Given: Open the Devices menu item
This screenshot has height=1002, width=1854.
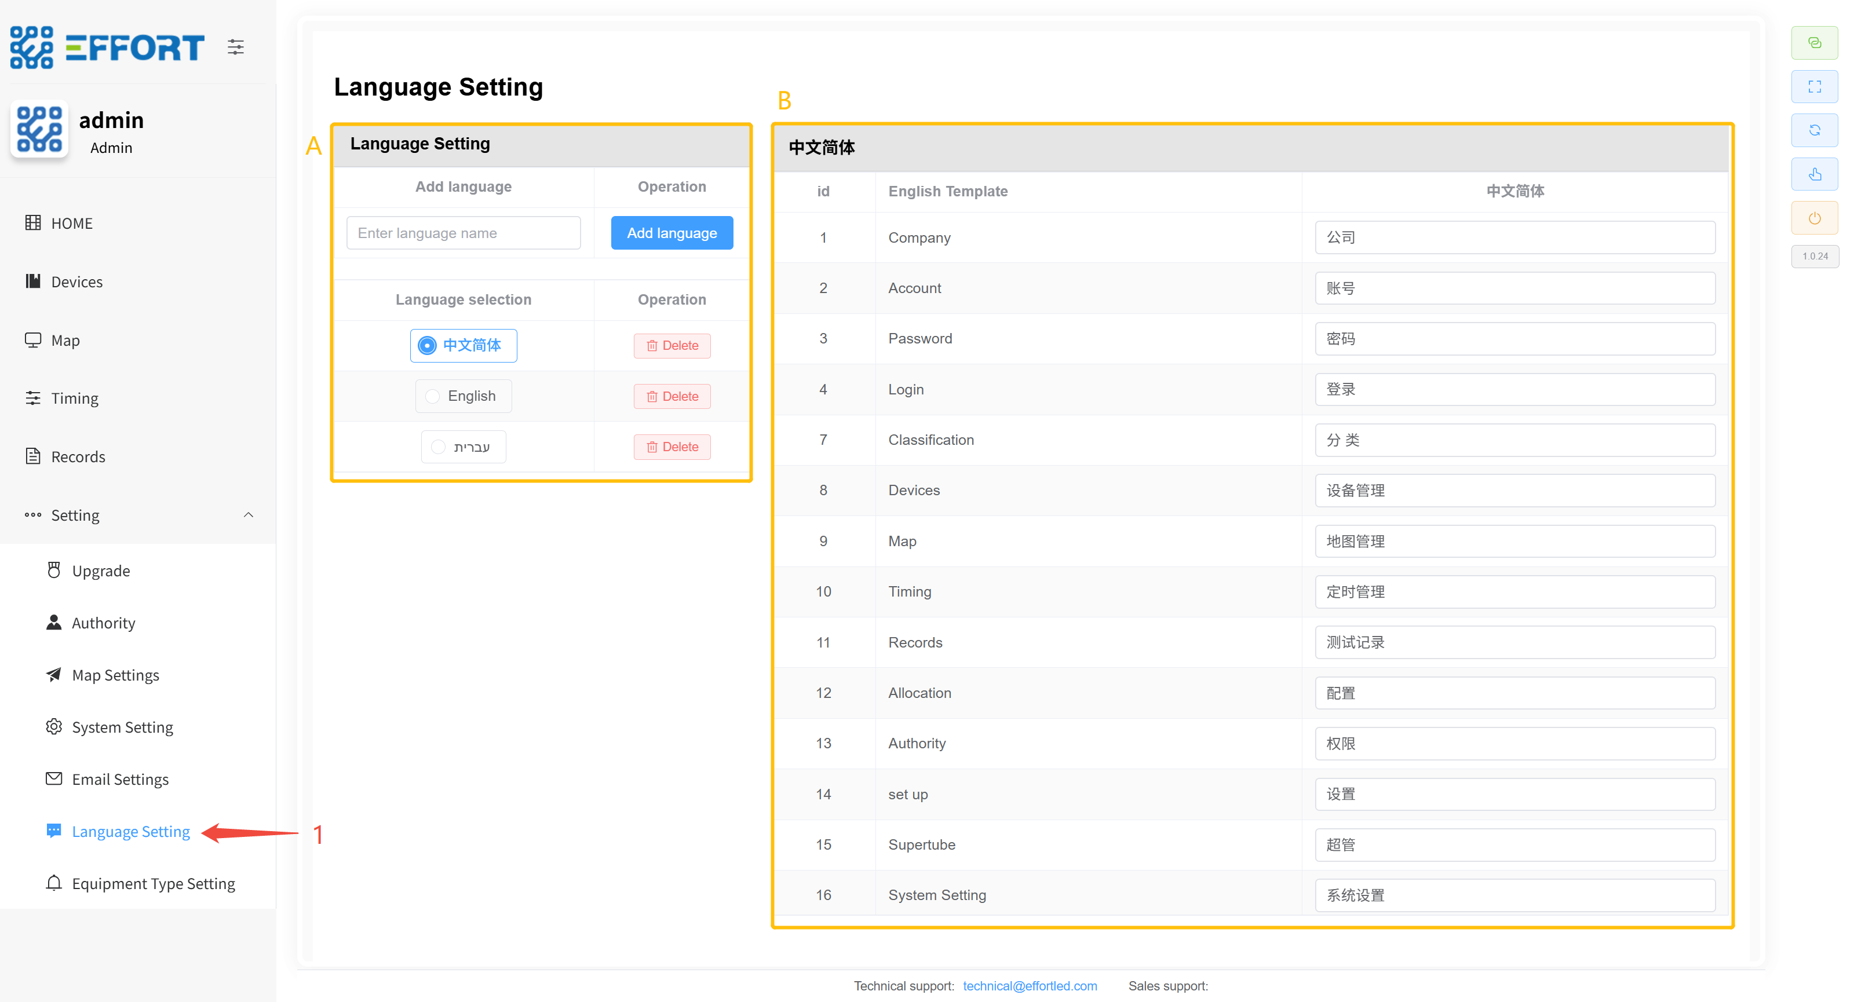Looking at the screenshot, I should point(76,282).
